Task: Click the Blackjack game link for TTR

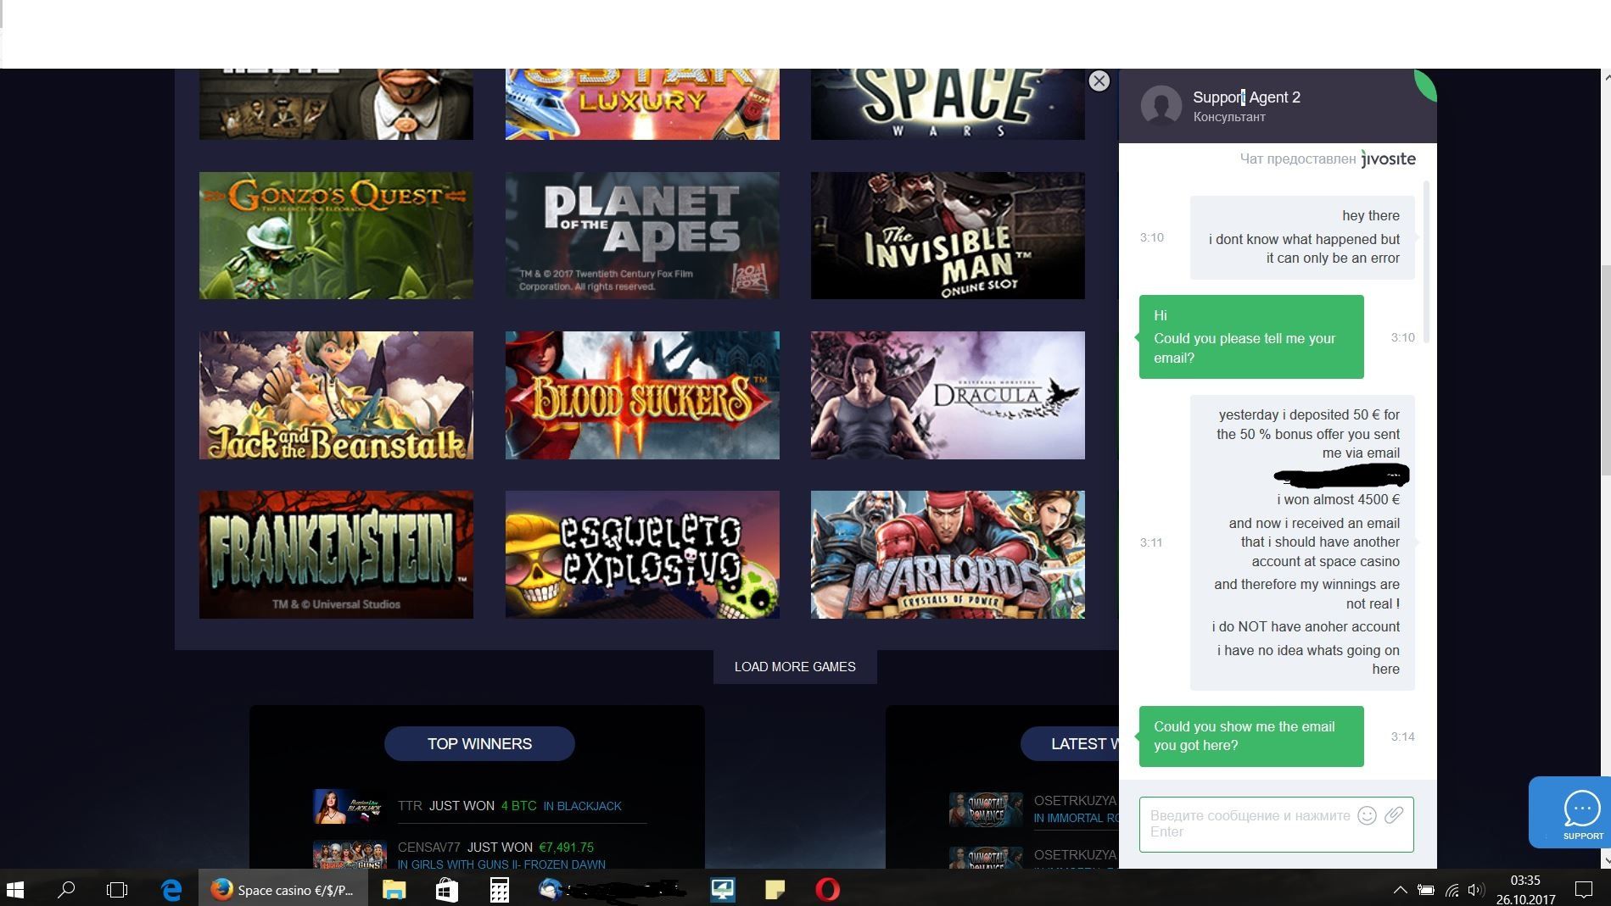Action: coord(582,806)
